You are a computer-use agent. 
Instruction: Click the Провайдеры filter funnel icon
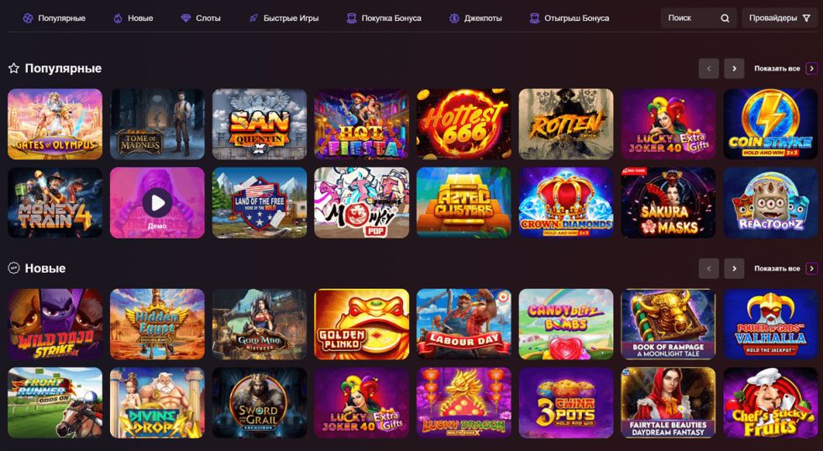point(807,18)
